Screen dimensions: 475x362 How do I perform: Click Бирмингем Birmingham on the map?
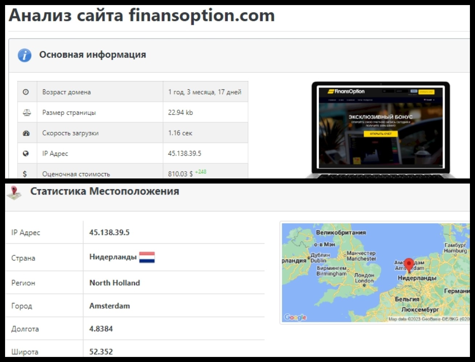click(332, 271)
